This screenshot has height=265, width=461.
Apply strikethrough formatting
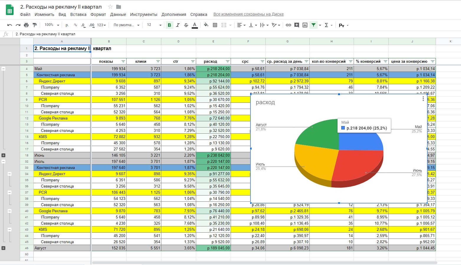186,25
